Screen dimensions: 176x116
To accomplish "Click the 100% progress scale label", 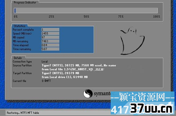I will coord(157,17).
